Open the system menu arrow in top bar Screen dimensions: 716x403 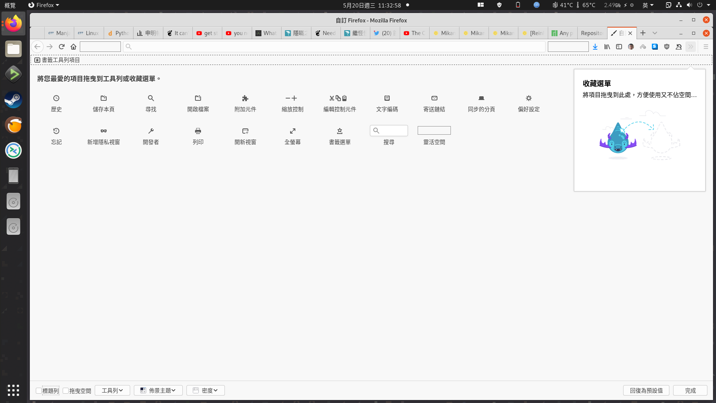tap(709, 5)
